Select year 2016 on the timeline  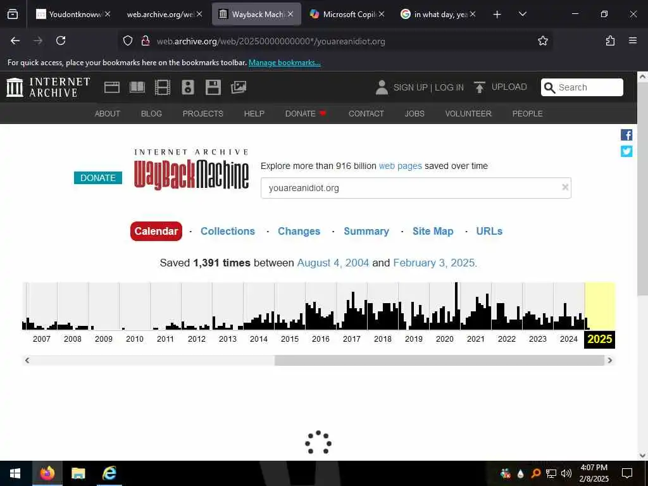pos(321,339)
